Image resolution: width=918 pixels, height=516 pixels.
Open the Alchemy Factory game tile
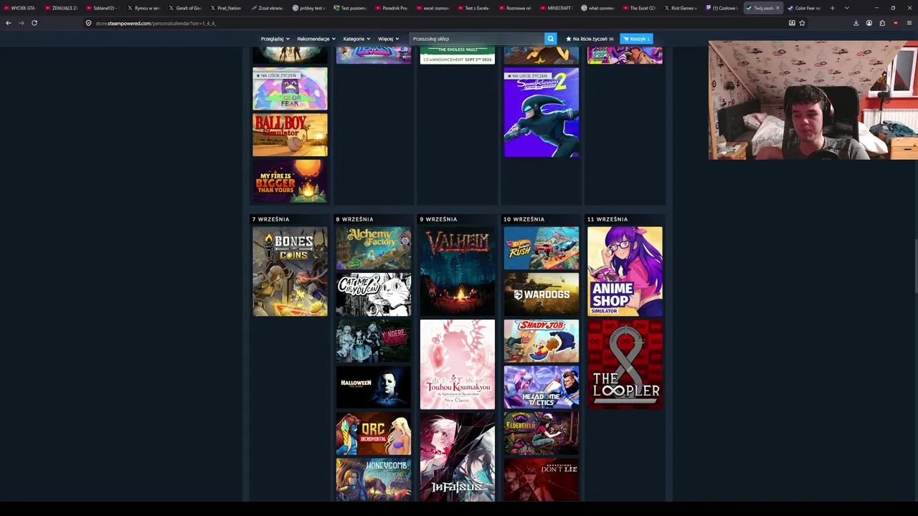click(374, 248)
